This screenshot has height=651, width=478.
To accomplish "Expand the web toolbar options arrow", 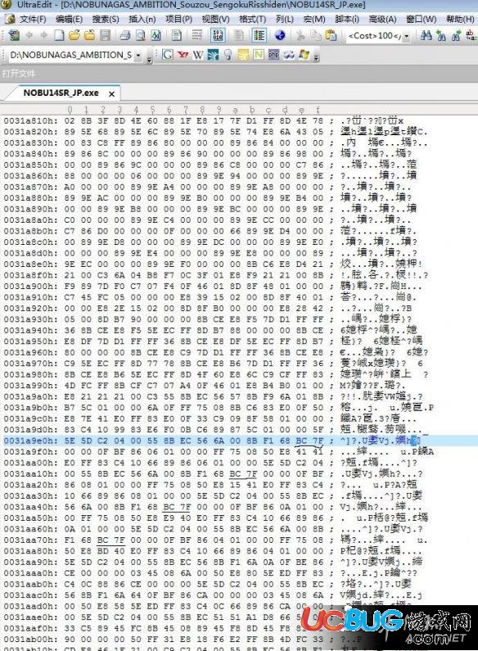I will 317,57.
